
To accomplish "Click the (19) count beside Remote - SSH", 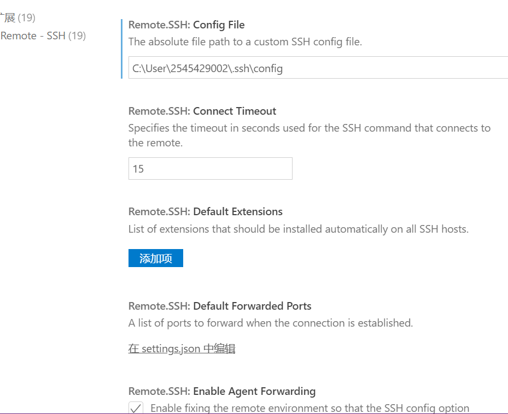I will pyautogui.click(x=77, y=36).
